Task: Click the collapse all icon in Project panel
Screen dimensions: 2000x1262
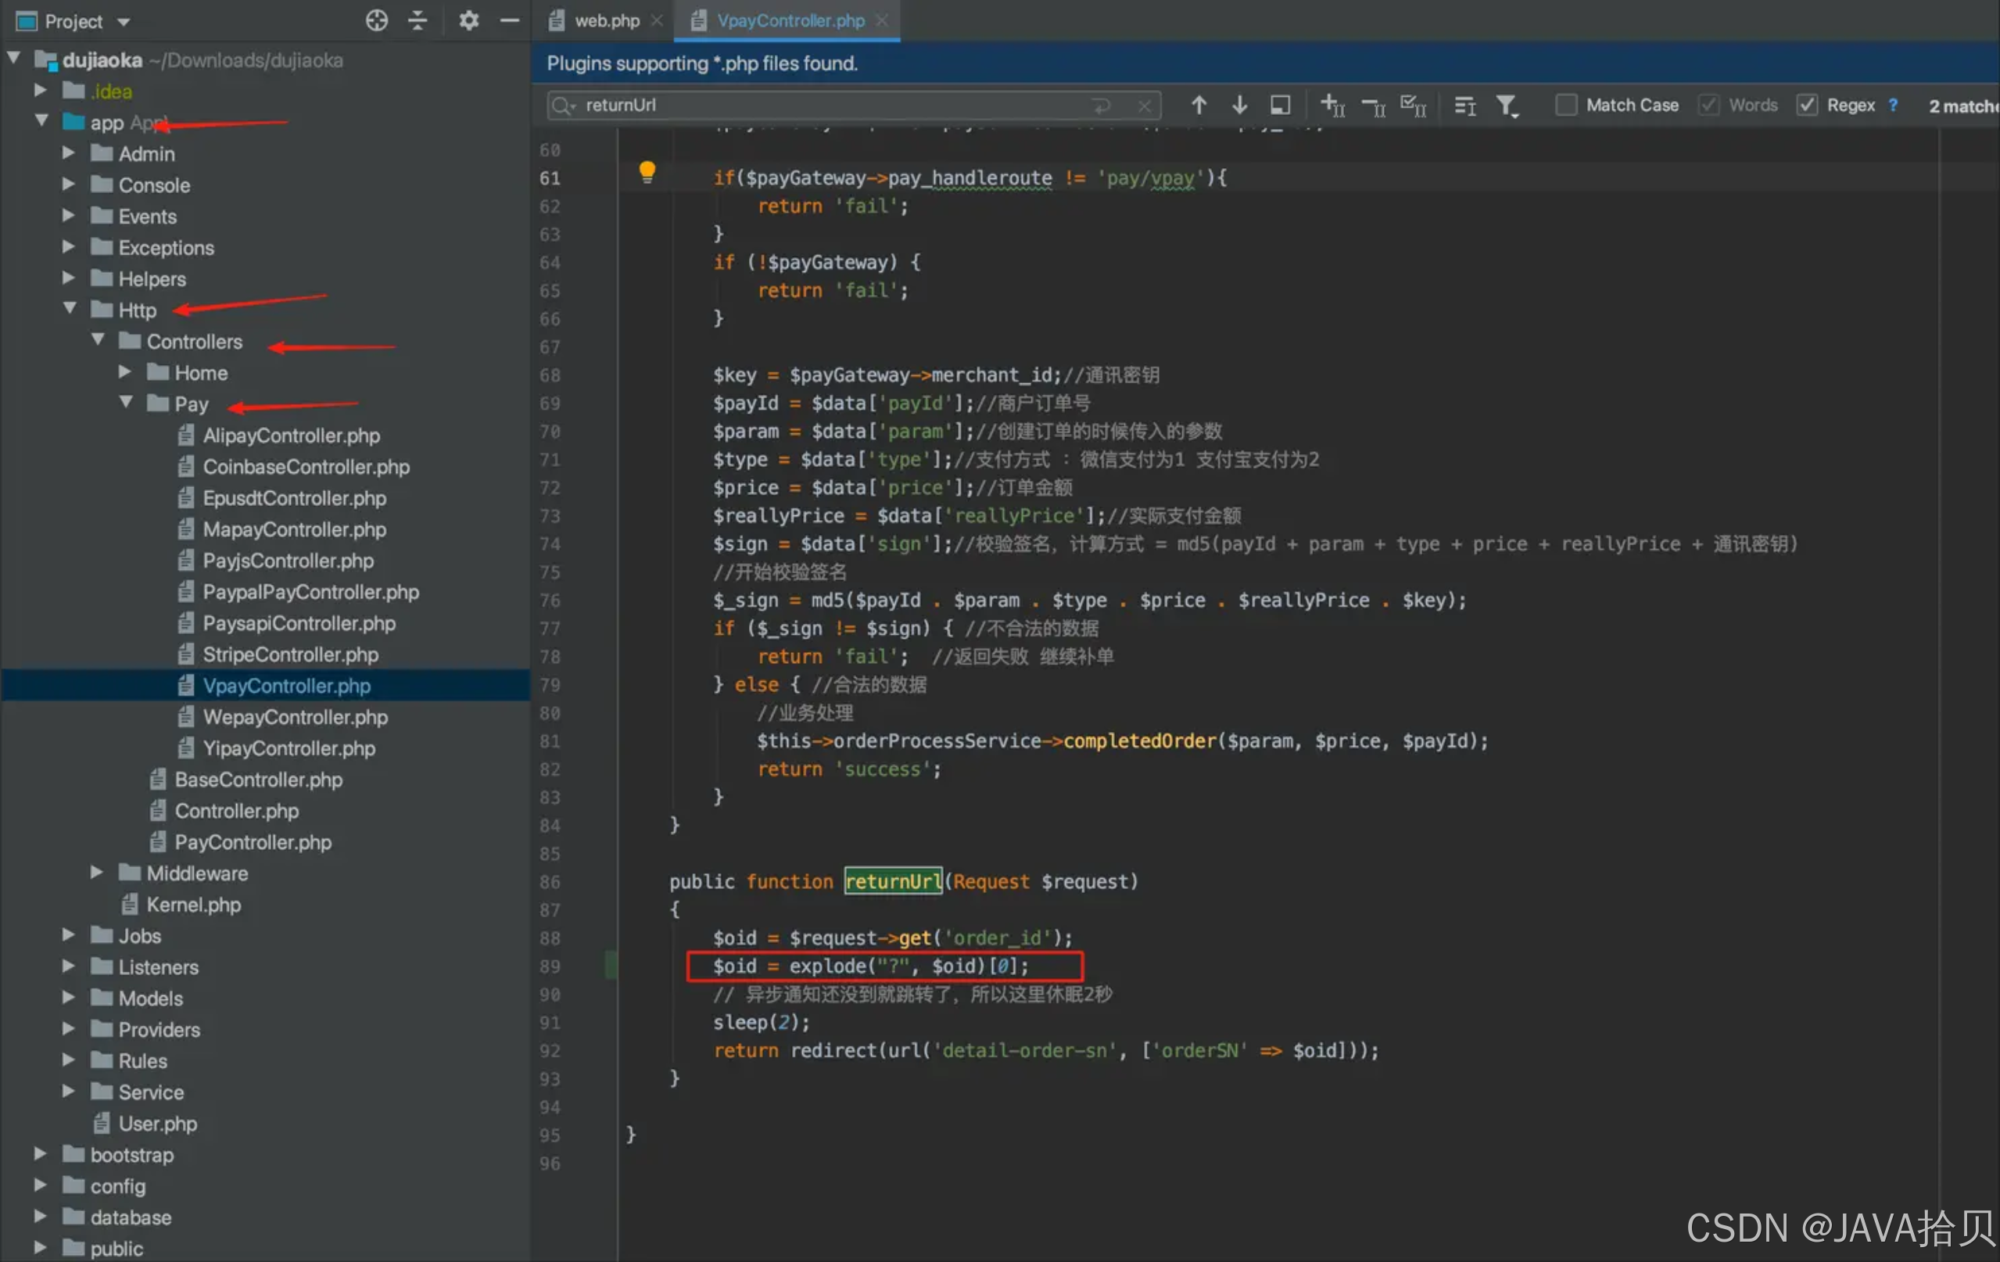Action: (x=418, y=21)
